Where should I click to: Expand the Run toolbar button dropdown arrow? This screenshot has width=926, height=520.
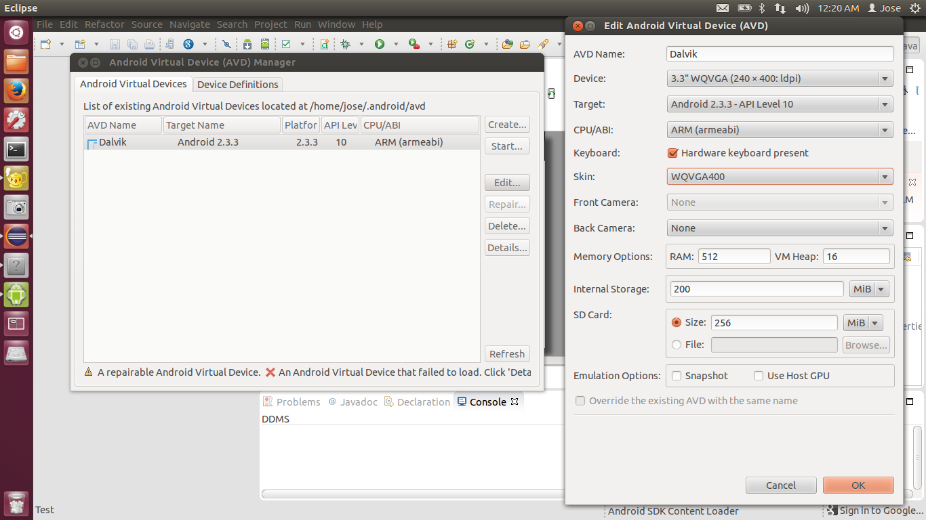396,45
